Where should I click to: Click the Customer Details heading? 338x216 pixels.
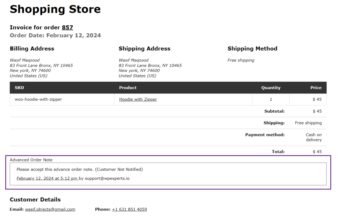(35, 199)
